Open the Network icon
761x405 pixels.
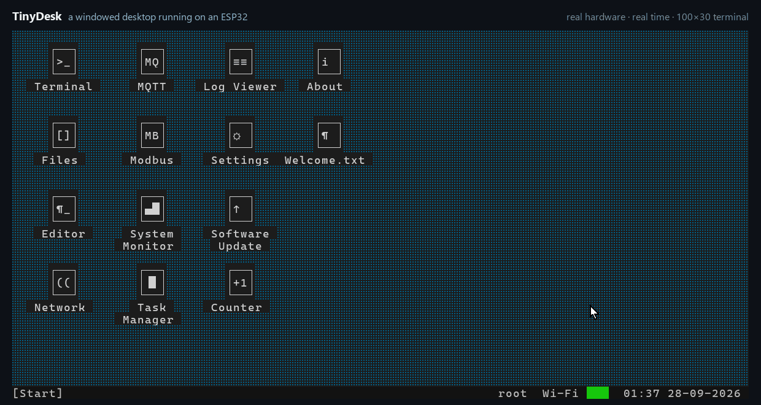pos(64,283)
